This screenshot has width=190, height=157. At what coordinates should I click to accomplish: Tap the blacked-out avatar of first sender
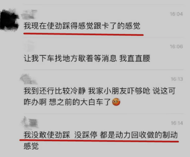click(9, 20)
